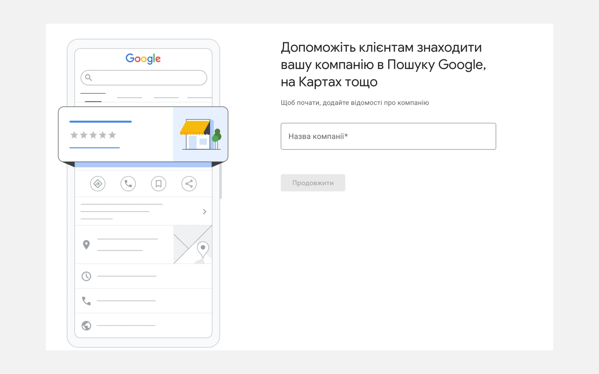Click the phone handset icon in list
The width and height of the screenshot is (599, 374).
[86, 301]
